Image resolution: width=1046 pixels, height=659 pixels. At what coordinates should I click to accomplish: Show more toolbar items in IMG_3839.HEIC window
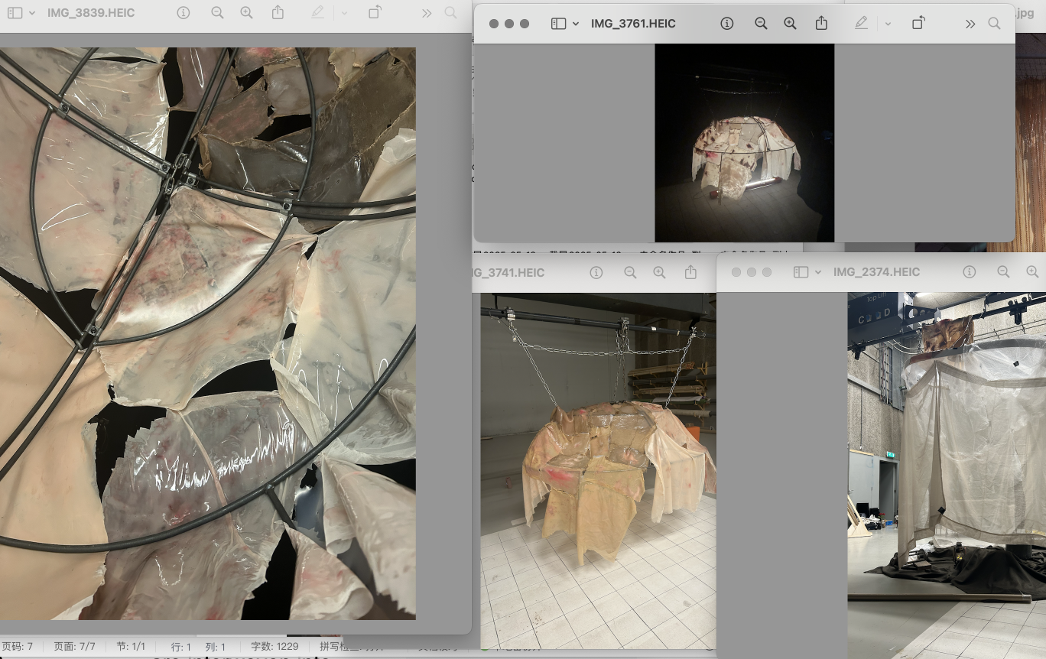pos(427,13)
